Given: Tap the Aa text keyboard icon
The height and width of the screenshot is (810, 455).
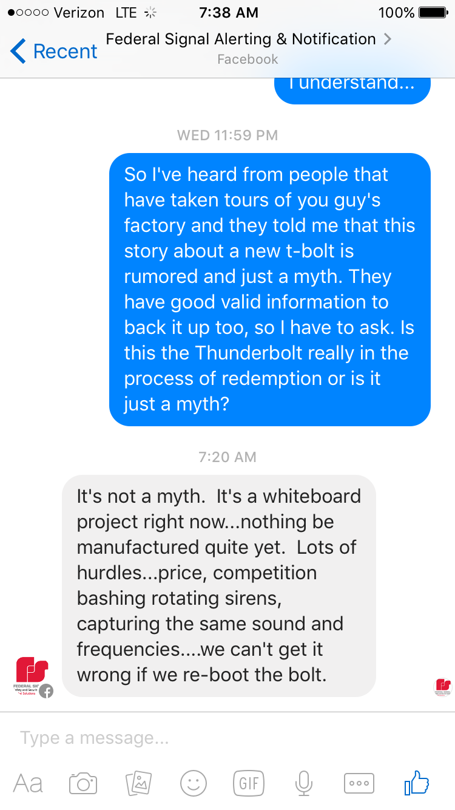Looking at the screenshot, I should click(28, 783).
